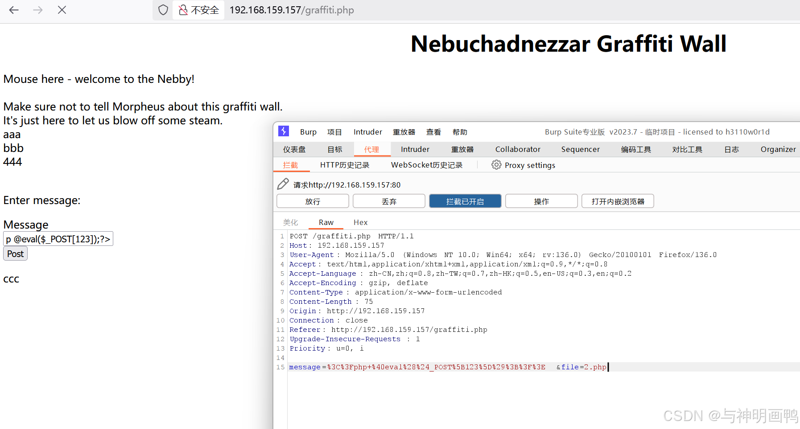Click the browser back arrow

pyautogui.click(x=14, y=10)
